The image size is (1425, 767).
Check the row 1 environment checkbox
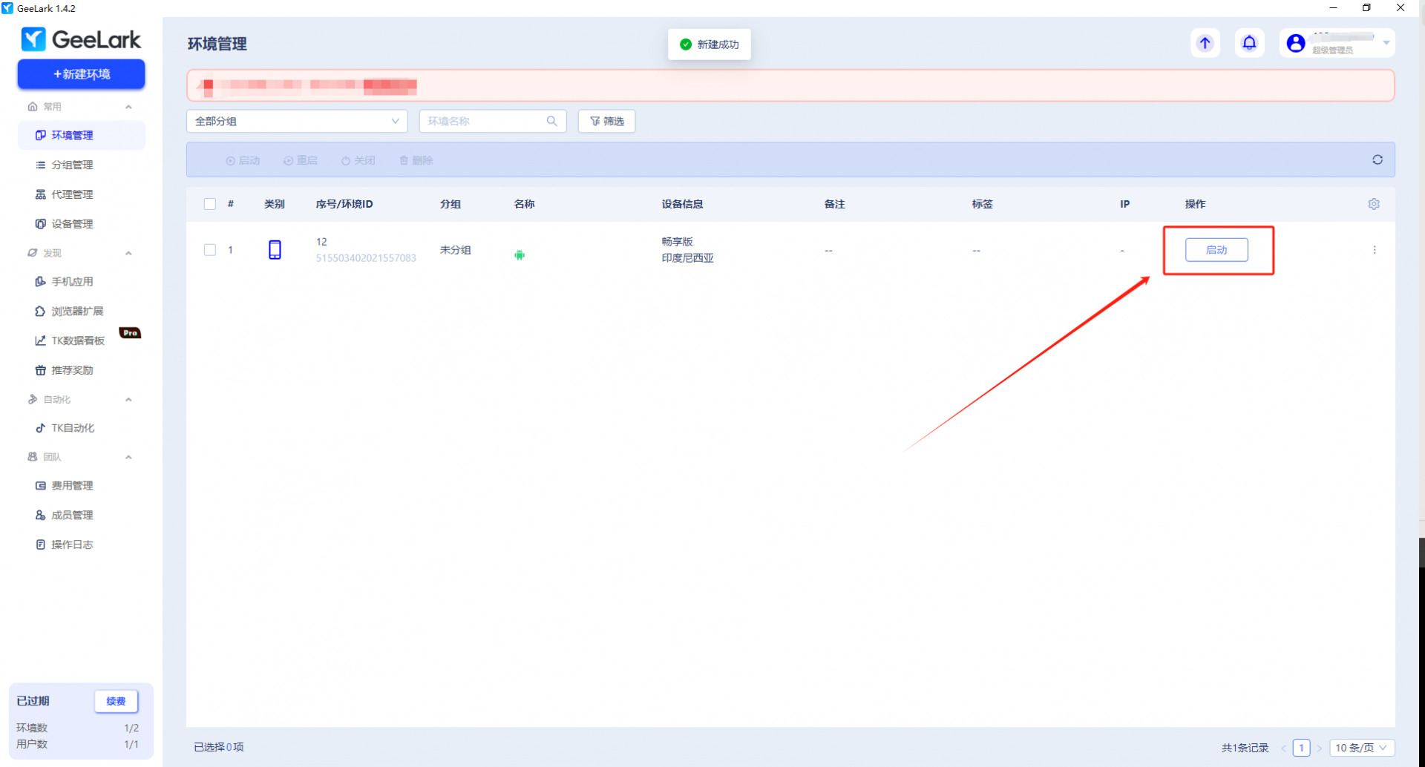(x=209, y=250)
